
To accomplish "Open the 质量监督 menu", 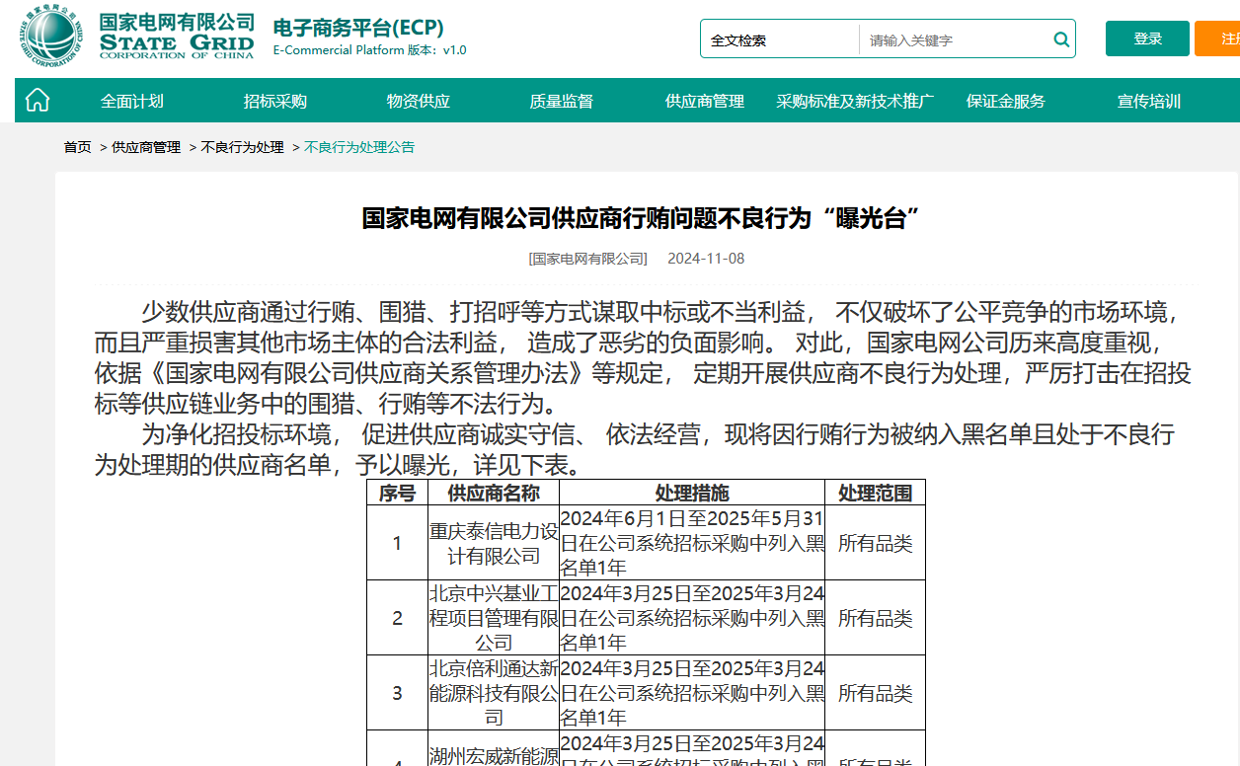I will click(562, 101).
